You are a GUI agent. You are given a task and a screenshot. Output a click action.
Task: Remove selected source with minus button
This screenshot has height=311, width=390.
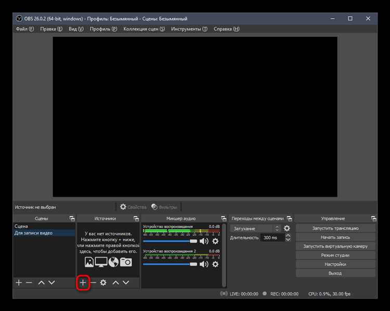coord(93,282)
